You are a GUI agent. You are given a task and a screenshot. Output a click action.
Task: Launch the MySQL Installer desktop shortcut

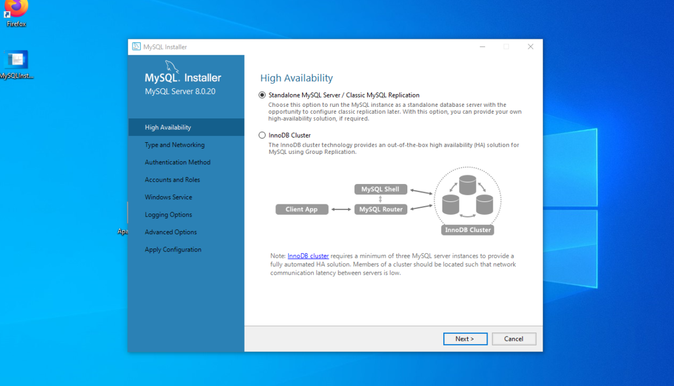[16, 60]
